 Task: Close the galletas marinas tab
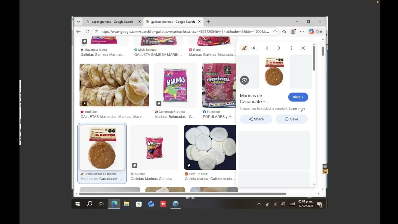coord(199,22)
